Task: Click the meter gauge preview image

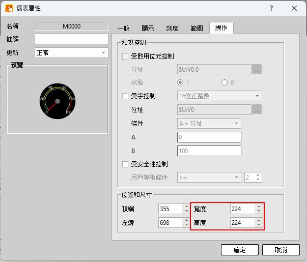Action: [57, 99]
